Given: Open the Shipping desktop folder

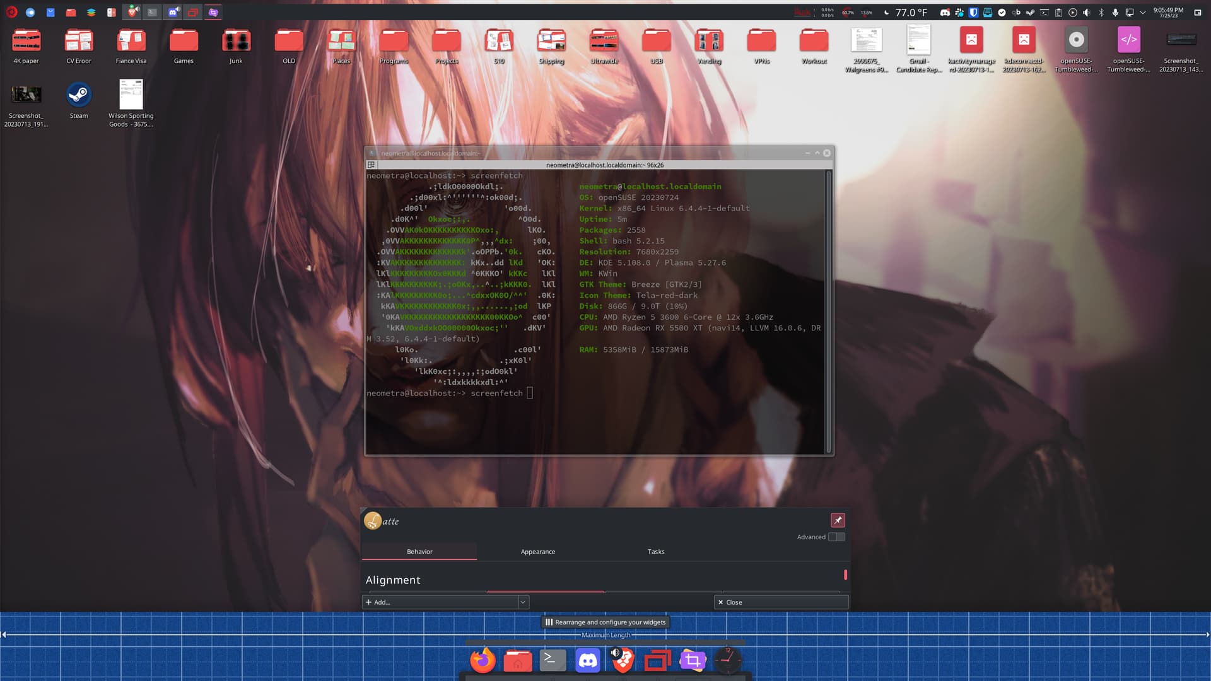Looking at the screenshot, I should click(x=551, y=46).
